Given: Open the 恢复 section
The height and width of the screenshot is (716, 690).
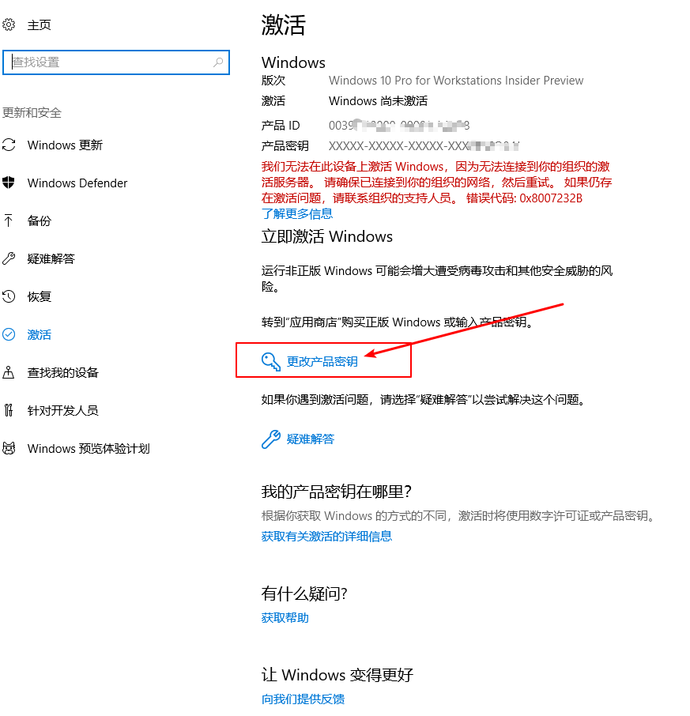Looking at the screenshot, I should pos(40,296).
